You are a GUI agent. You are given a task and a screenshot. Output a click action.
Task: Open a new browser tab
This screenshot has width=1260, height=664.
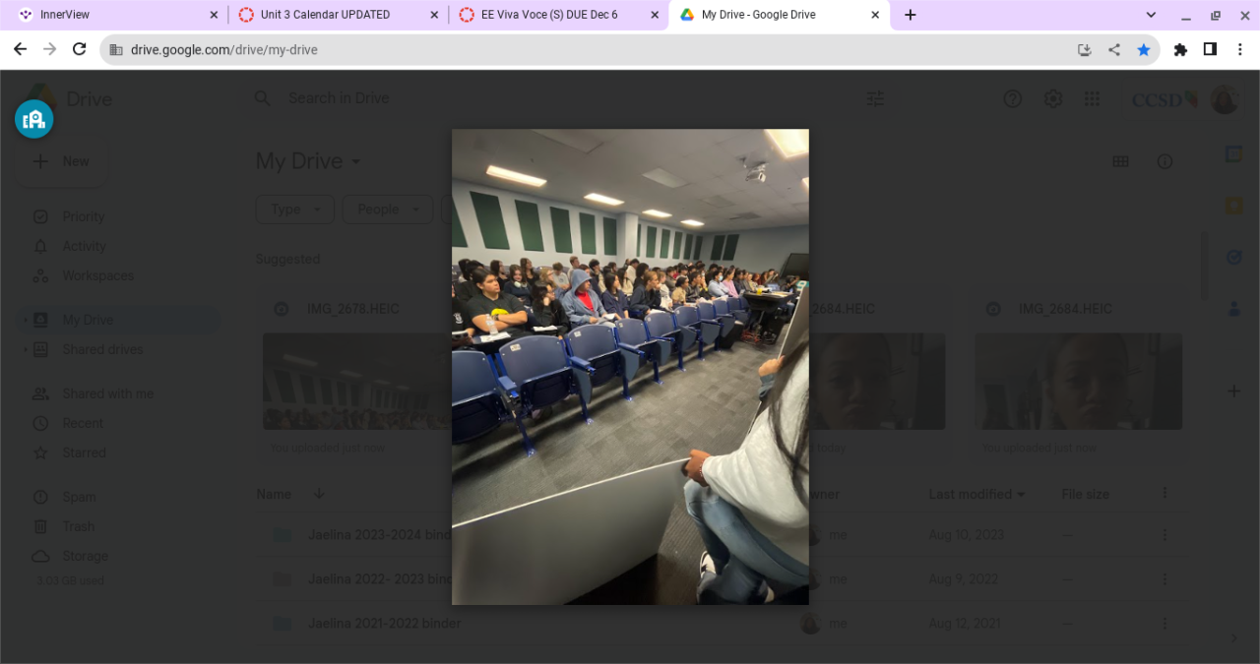point(911,15)
